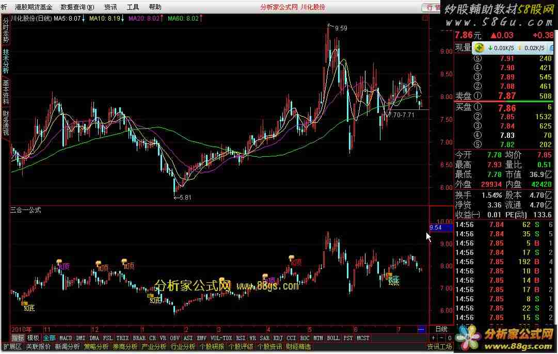
Task: Select the 模板 tab
Action: coord(33,338)
